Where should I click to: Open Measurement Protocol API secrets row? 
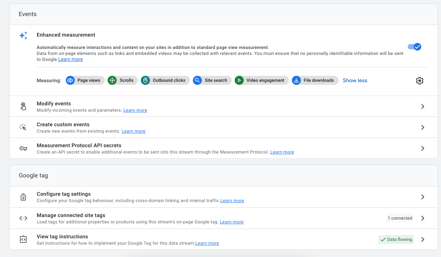[223, 148]
